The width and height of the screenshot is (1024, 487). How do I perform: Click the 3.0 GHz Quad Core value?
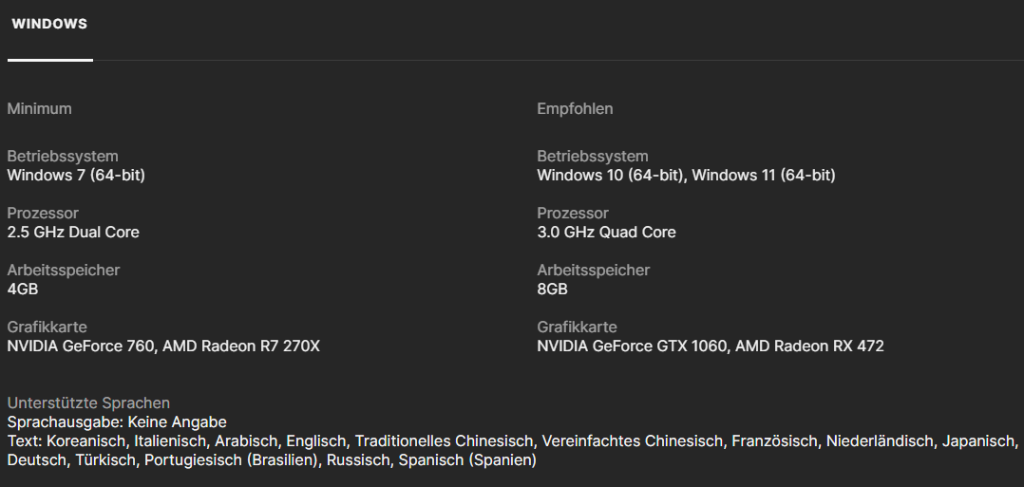[606, 232]
